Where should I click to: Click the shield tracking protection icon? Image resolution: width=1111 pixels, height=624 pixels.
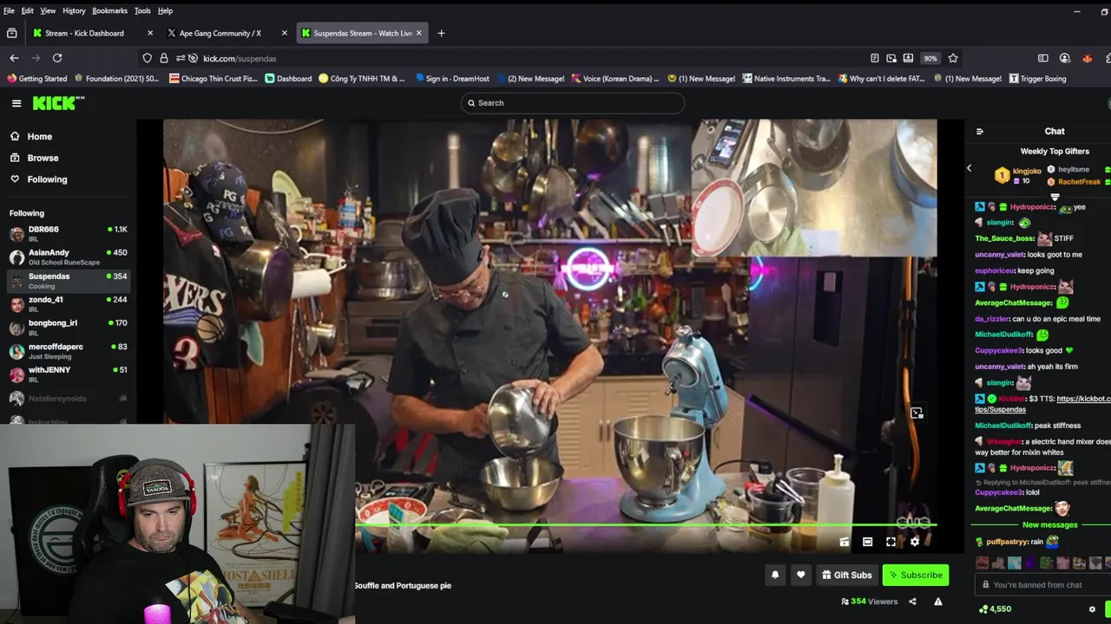pyautogui.click(x=148, y=58)
